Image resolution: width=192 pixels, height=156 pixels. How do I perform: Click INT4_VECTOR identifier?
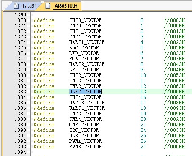coord(85,97)
